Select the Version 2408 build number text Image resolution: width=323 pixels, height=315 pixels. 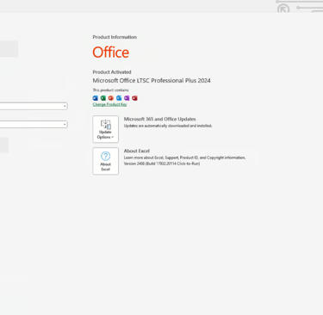click(162, 164)
